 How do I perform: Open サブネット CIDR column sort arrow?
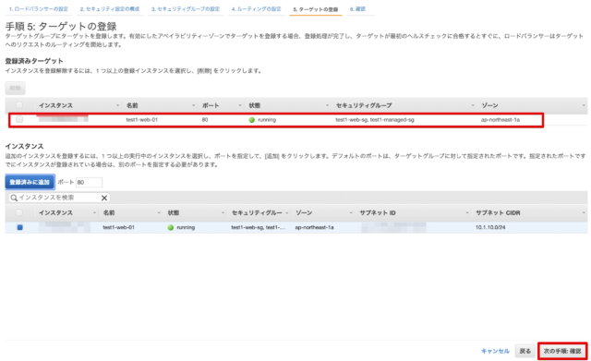tap(583, 213)
